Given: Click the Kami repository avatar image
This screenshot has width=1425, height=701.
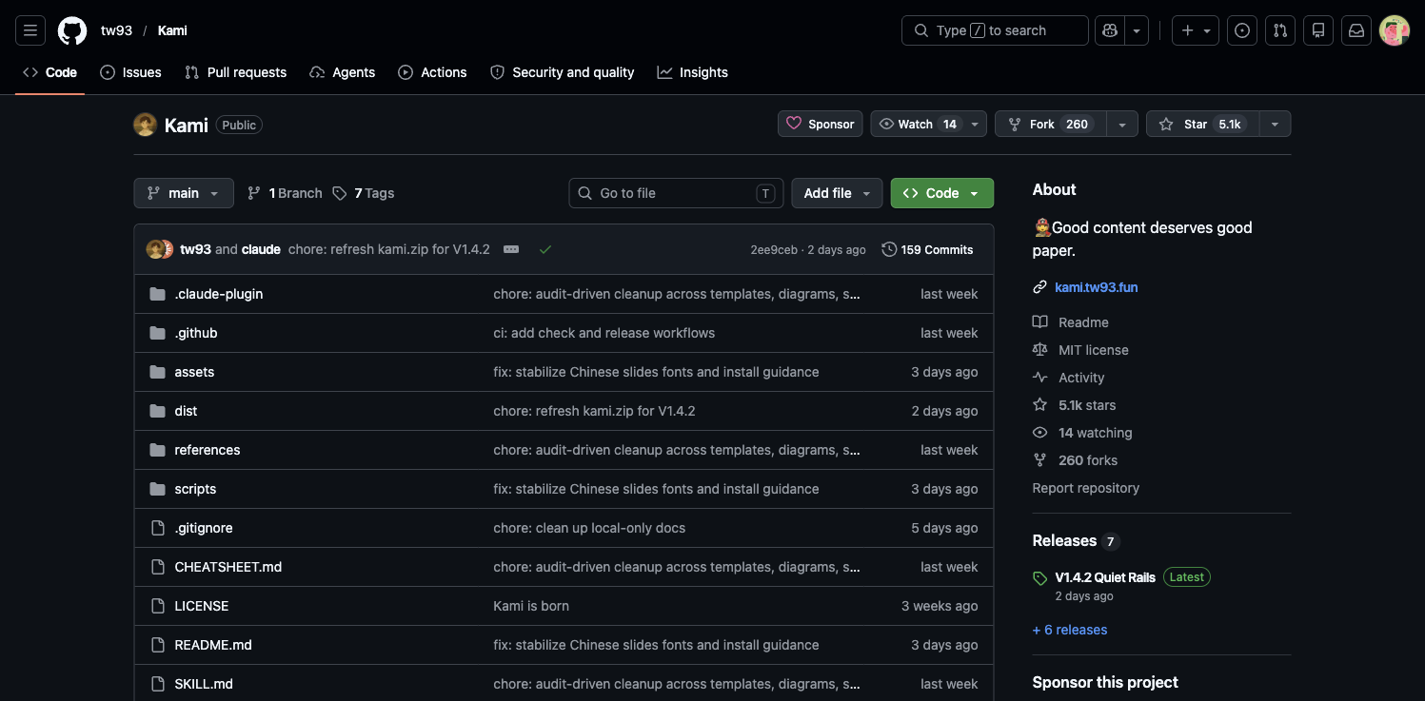Looking at the screenshot, I should tap(145, 125).
